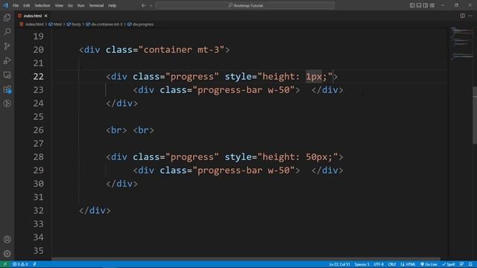
Task: Open Customize Layout options
Action: (x=432, y=5)
